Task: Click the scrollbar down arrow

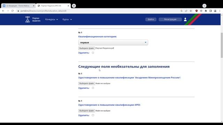Action: click(222, 122)
